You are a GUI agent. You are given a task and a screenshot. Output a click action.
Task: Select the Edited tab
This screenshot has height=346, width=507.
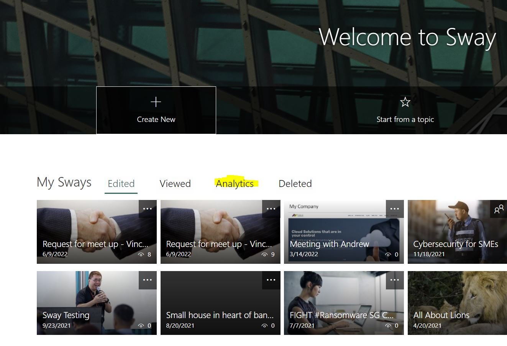tap(121, 184)
